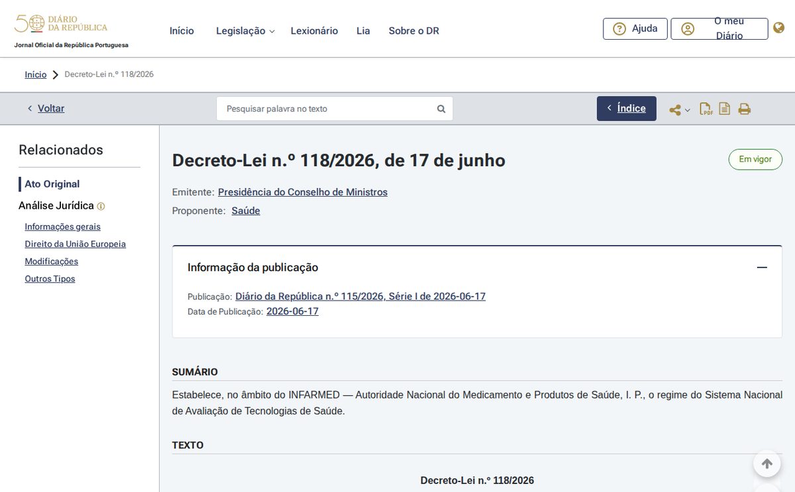Screen dimensions: 795x492
Task: Click the 2026-06-17 publication date link
Action: 292,311
